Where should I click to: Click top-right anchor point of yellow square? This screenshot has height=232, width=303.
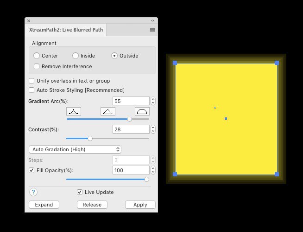277,63
